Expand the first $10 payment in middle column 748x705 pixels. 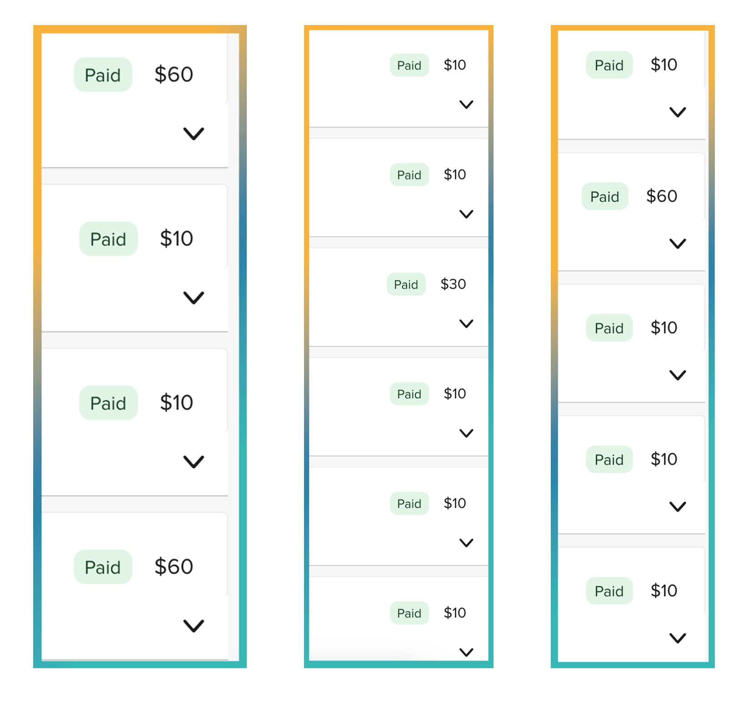(x=466, y=105)
